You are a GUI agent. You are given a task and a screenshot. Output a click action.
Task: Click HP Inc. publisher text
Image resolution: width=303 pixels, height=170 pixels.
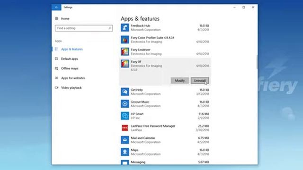coord(135,118)
